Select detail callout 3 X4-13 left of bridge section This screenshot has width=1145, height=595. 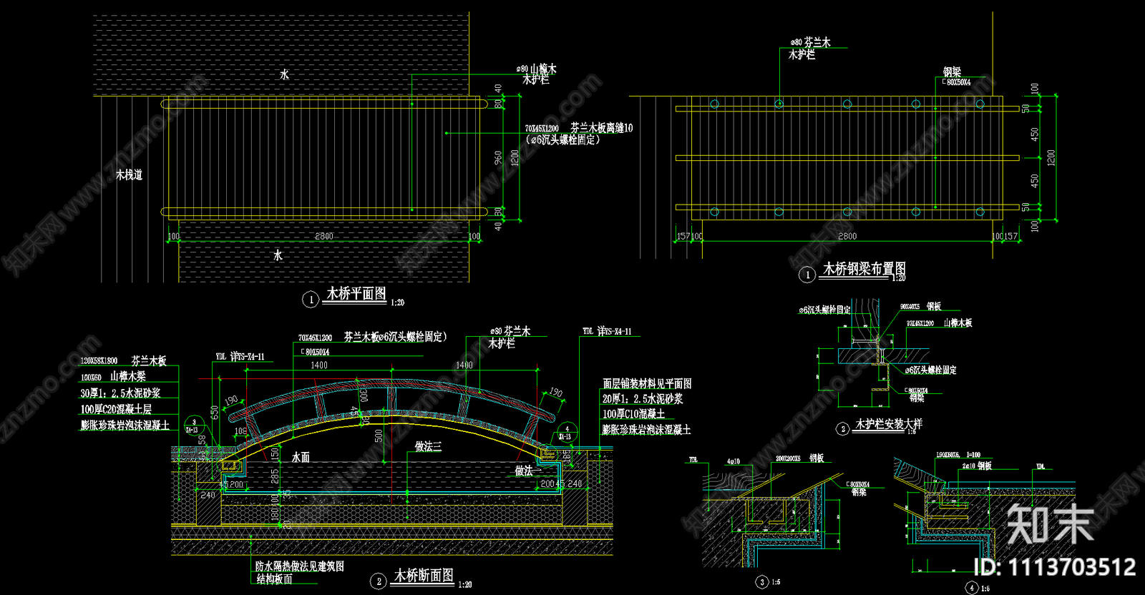tap(193, 426)
